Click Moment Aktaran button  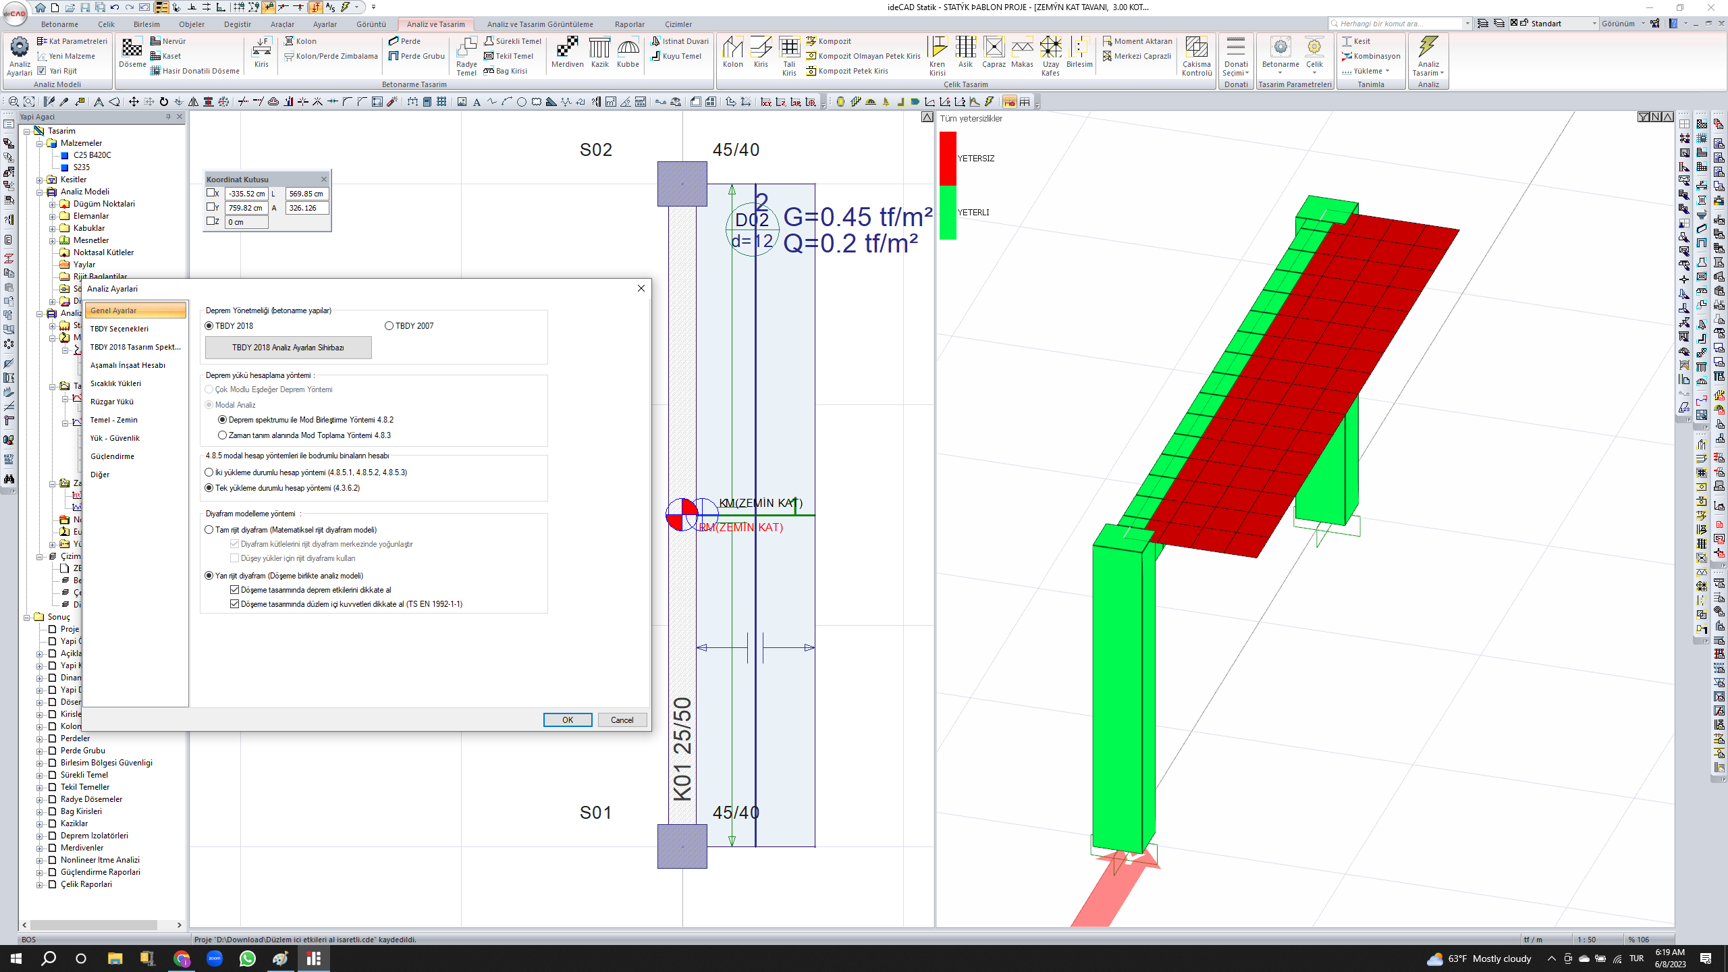point(1137,41)
